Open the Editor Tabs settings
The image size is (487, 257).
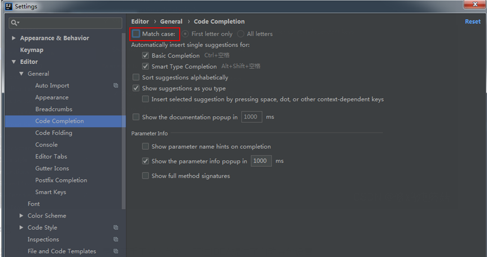(x=51, y=156)
